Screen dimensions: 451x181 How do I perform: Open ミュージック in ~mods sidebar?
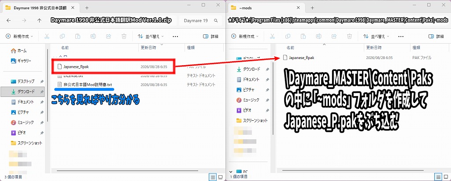(x=249, y=100)
